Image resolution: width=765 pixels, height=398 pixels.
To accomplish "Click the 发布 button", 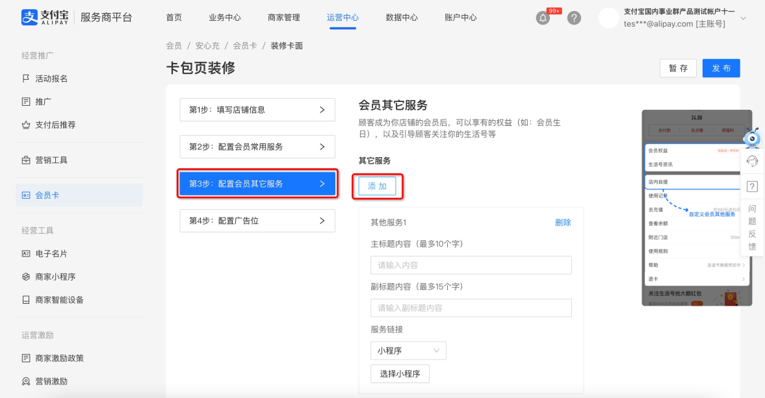I will click(721, 68).
